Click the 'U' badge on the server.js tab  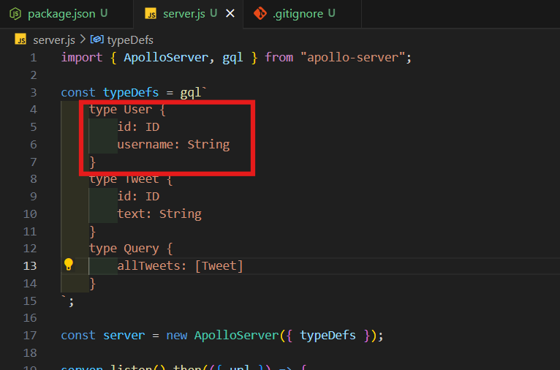213,14
